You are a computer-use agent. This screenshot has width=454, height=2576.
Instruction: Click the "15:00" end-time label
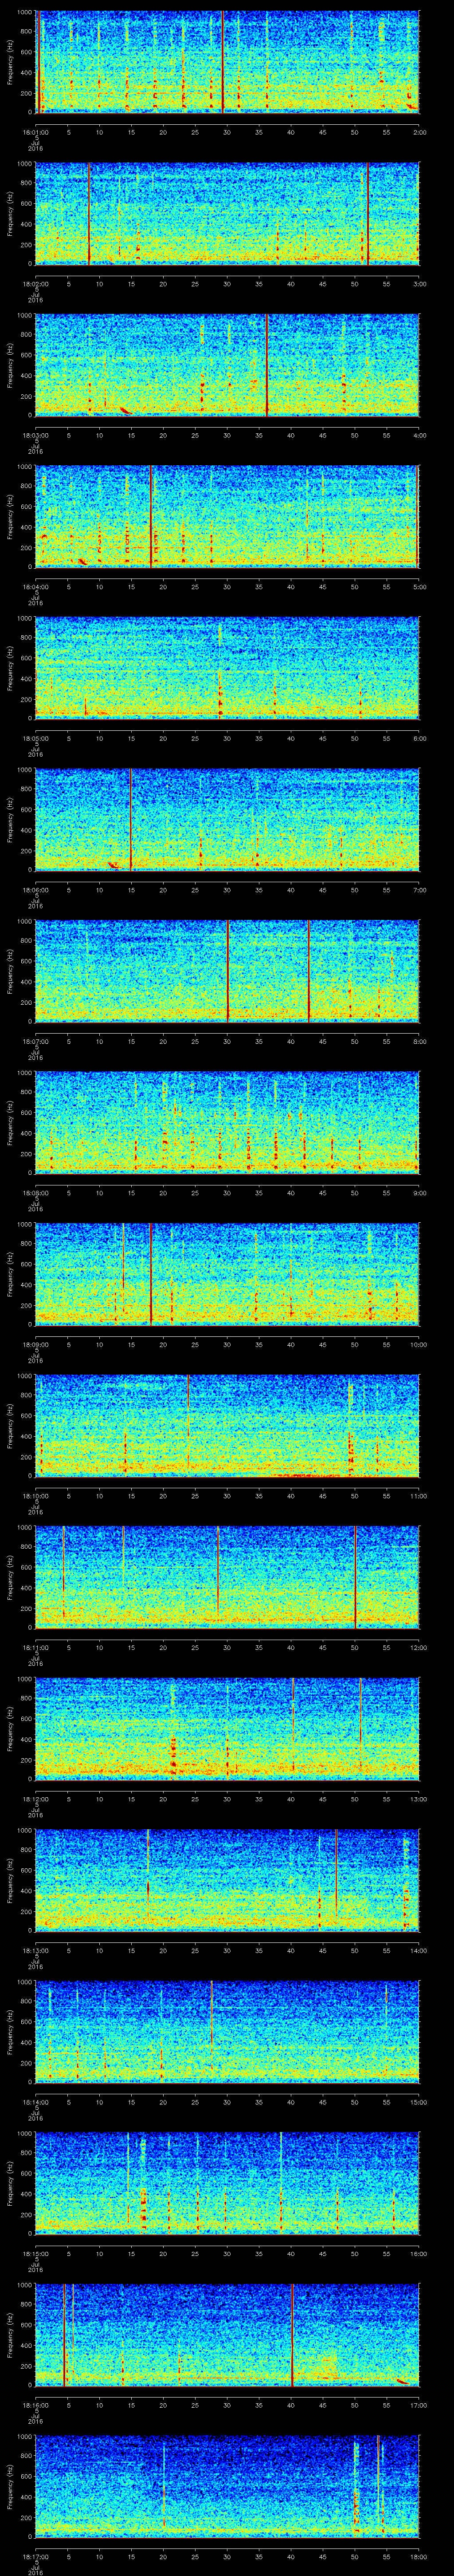[x=418, y=2102]
